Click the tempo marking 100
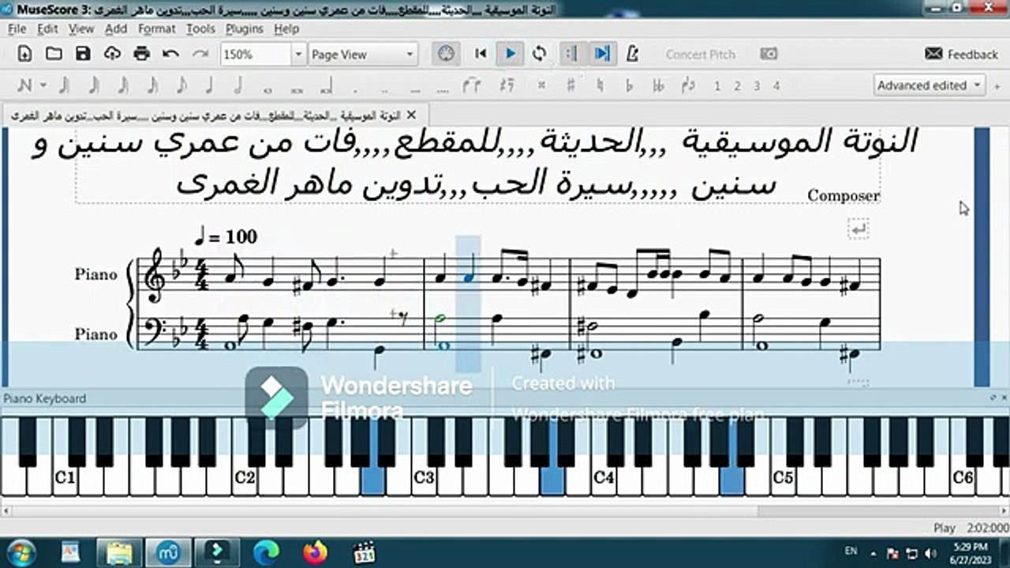Screen dimensions: 1010x568 pos(226,236)
